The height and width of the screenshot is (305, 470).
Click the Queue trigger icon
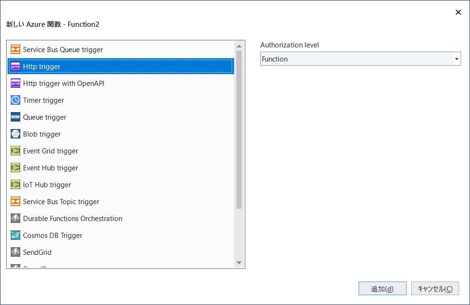(16, 117)
